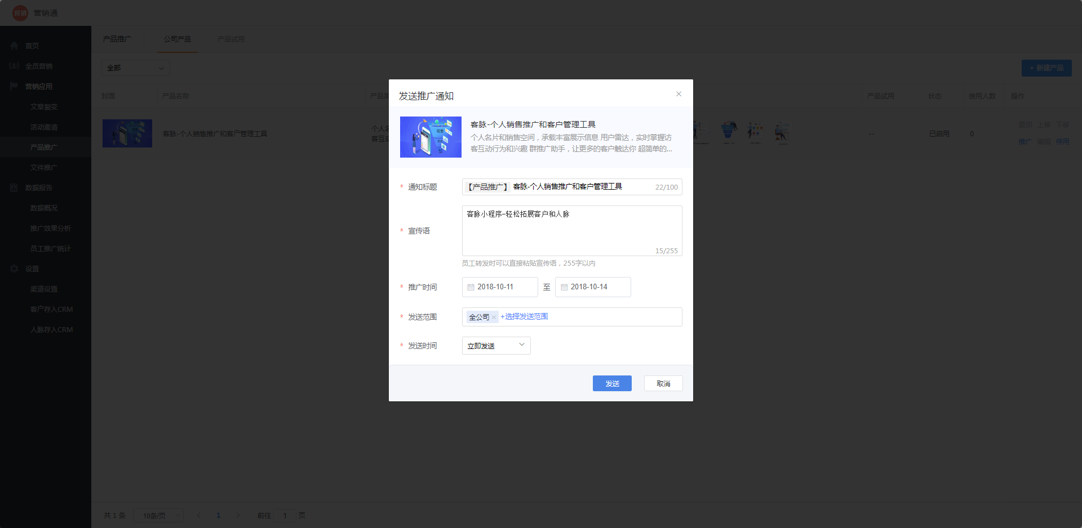Open the start date picker 2018-10-11
The width and height of the screenshot is (1082, 528).
500,287
